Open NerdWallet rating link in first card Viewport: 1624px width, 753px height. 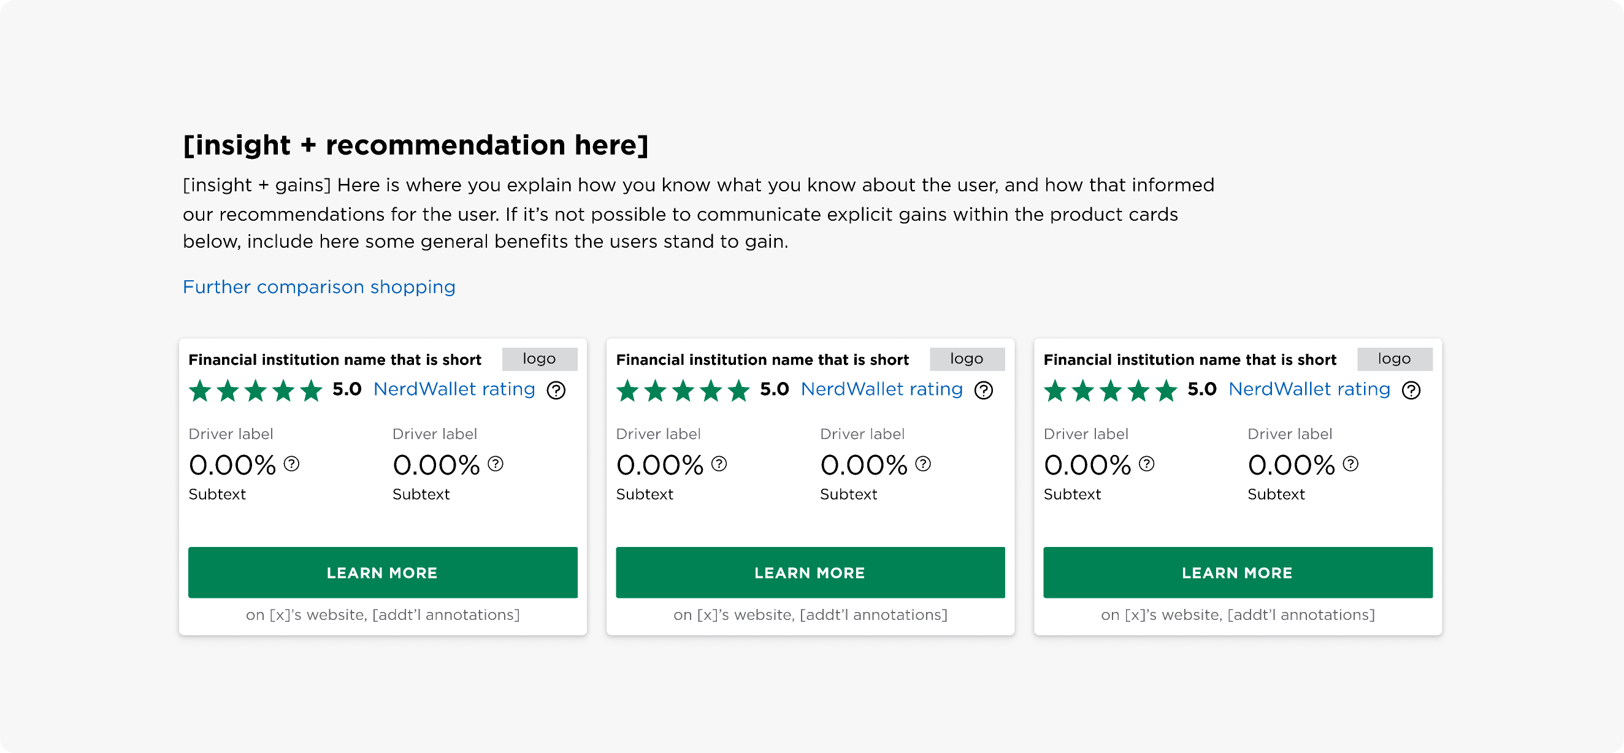pos(454,389)
